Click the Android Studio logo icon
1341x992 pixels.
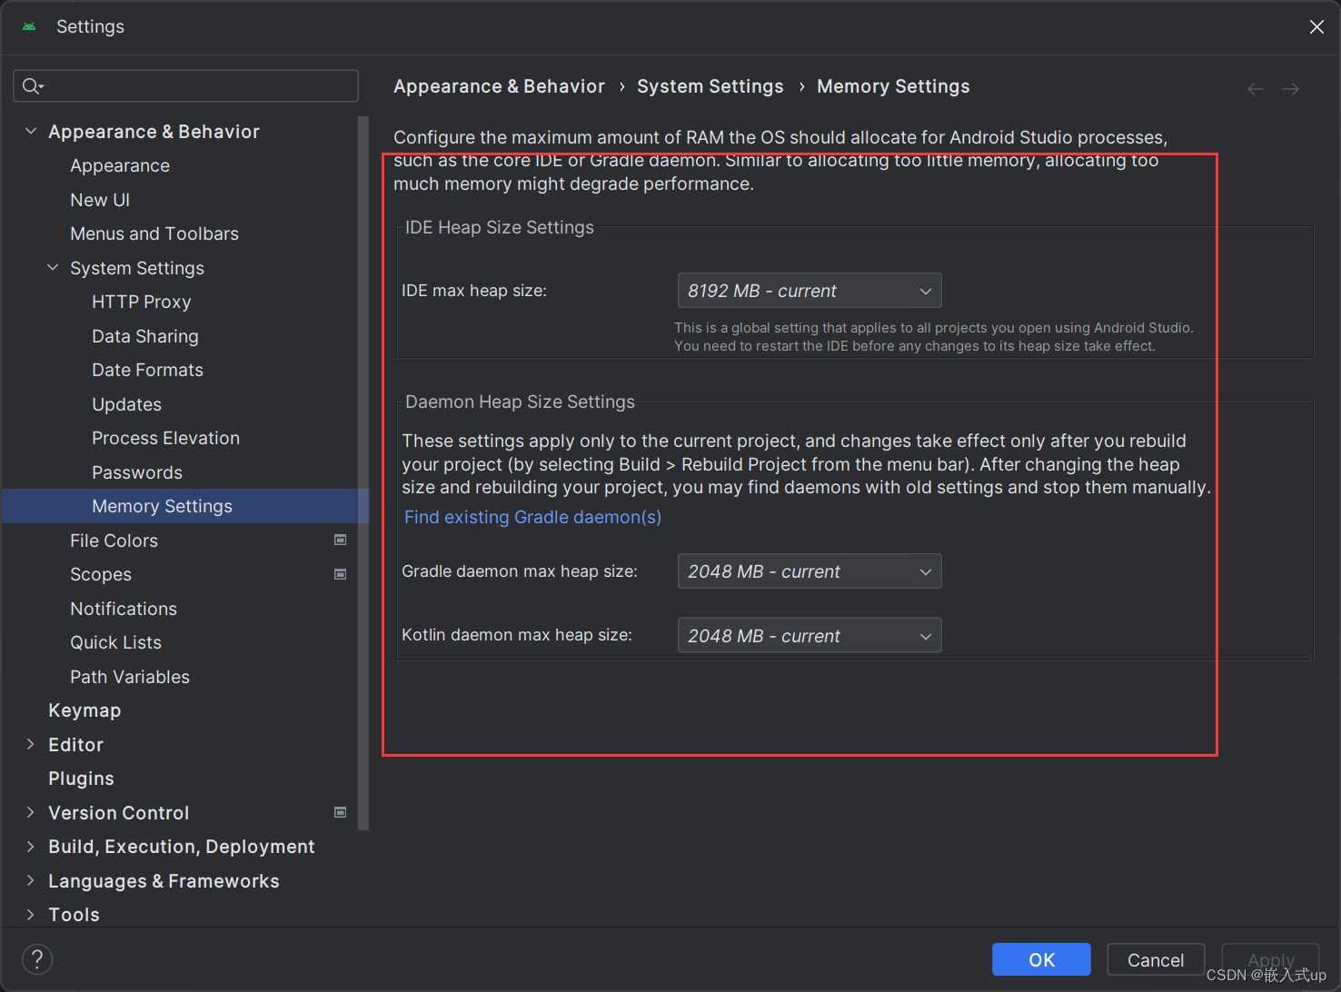[x=29, y=26]
